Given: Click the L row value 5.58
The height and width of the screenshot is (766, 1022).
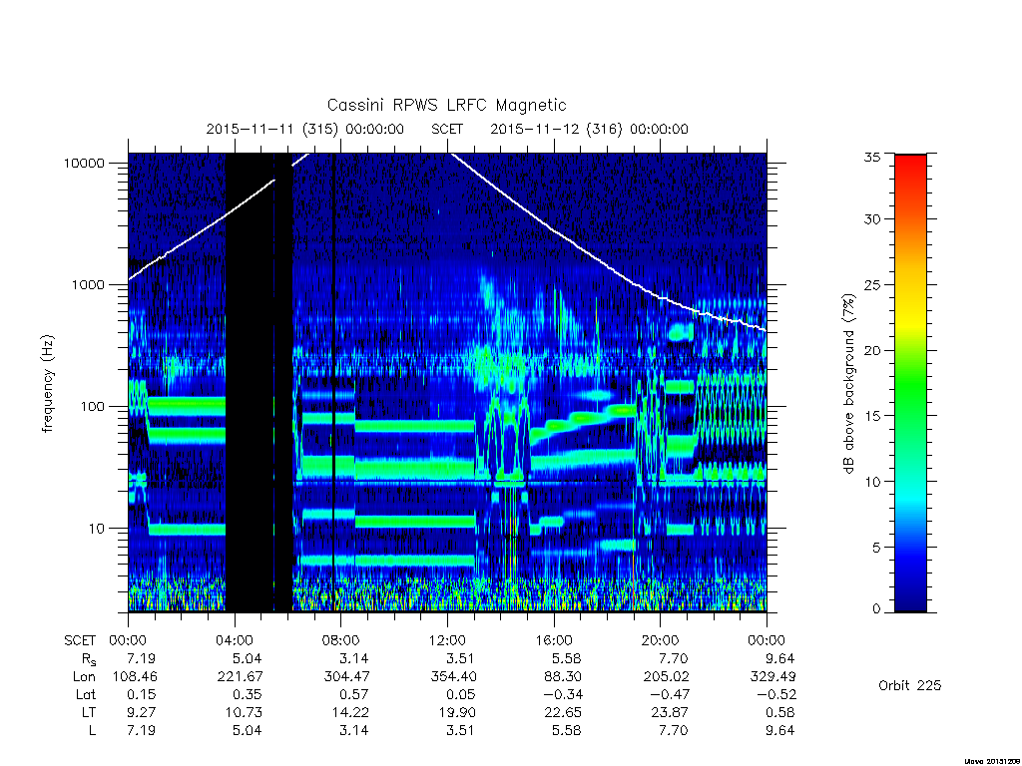Looking at the screenshot, I should coord(567,730).
